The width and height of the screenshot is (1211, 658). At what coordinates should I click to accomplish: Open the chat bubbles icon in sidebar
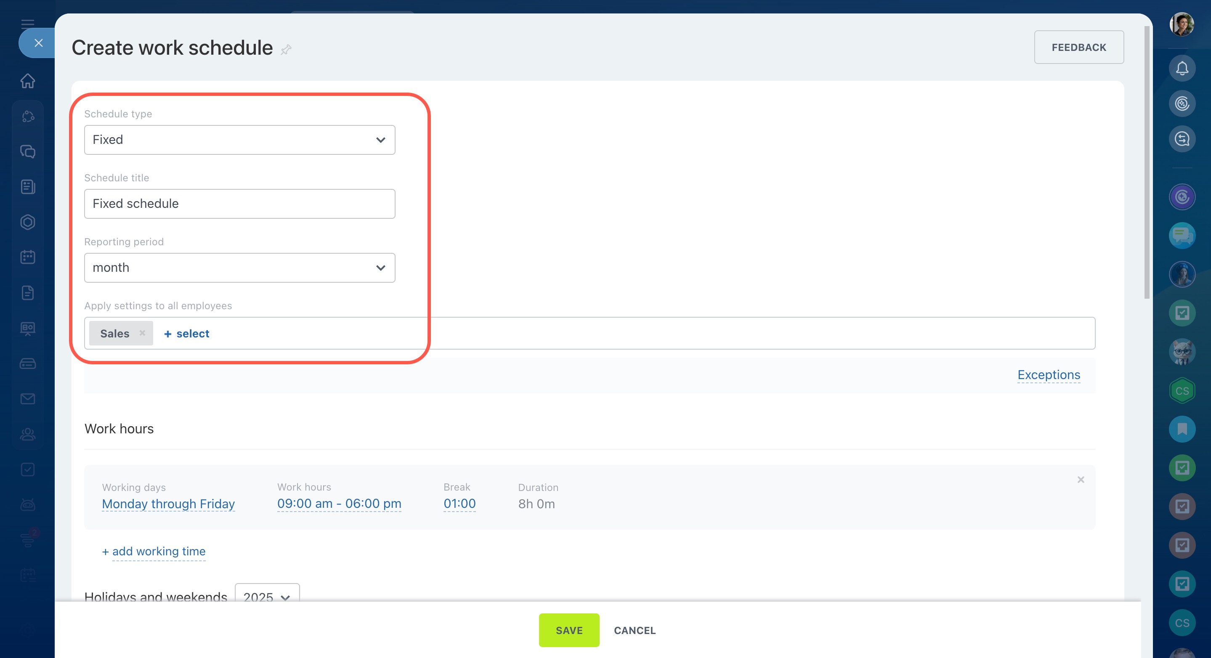(x=28, y=151)
